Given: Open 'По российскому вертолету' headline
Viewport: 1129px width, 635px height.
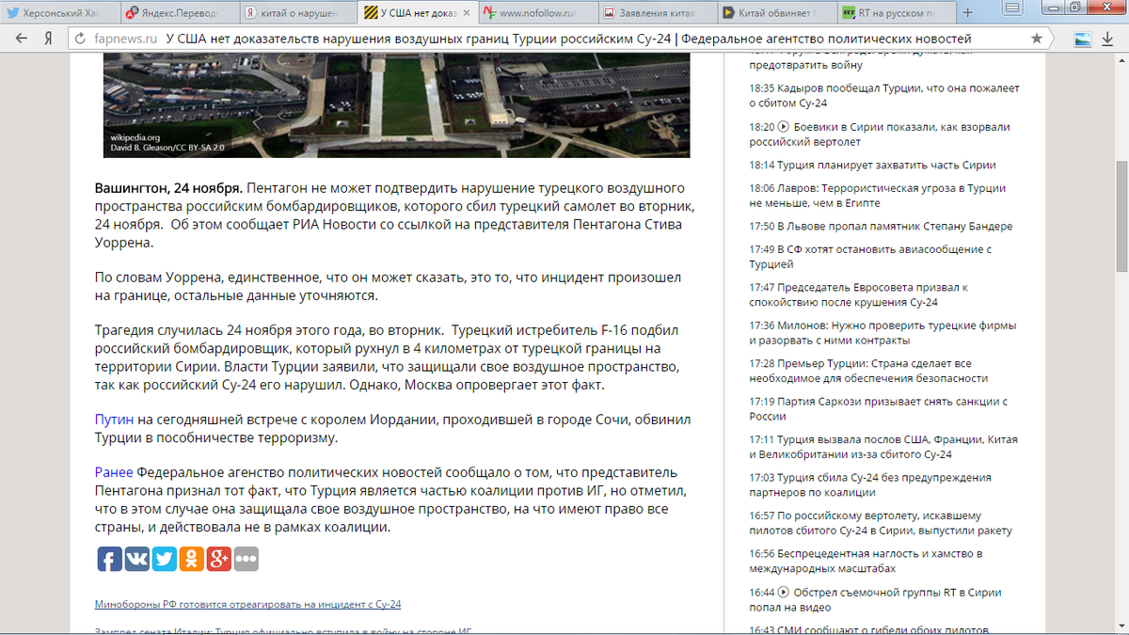Looking at the screenshot, I should (881, 523).
